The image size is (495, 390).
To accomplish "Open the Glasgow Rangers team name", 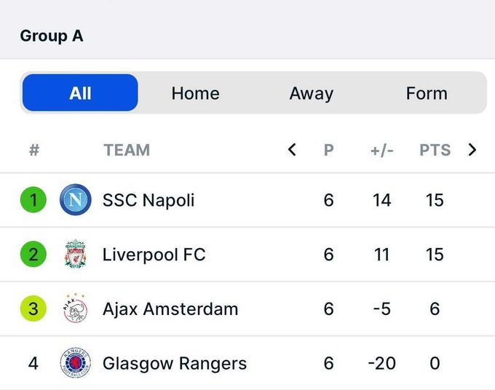I will 175,363.
